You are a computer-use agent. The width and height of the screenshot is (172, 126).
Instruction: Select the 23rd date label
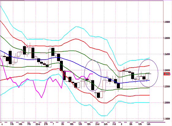[x=97, y=124]
